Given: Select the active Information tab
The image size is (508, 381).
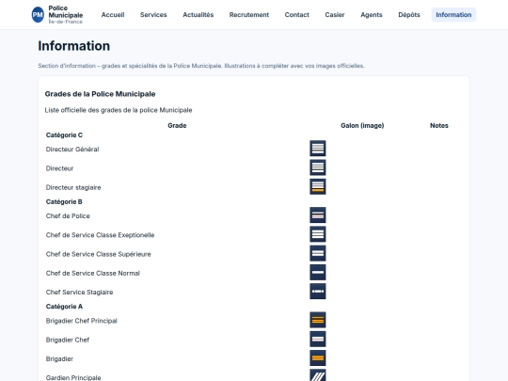Looking at the screenshot, I should 453,15.
